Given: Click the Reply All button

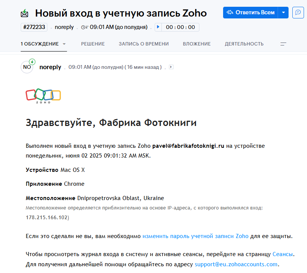Looking at the screenshot, I should point(251,12).
